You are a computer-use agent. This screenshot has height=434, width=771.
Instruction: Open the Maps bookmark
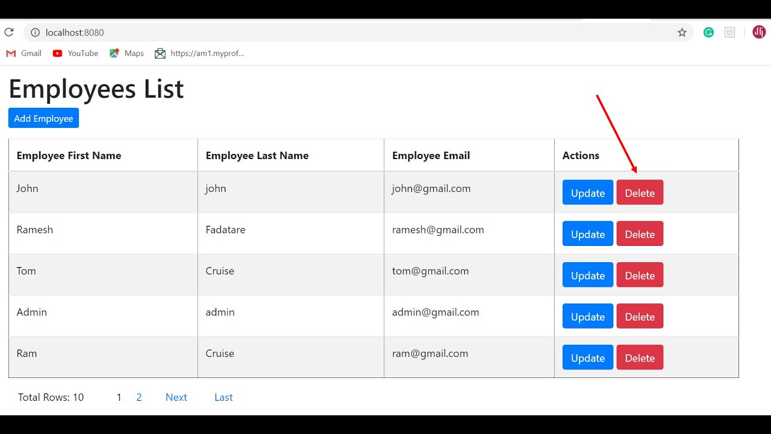pyautogui.click(x=126, y=53)
